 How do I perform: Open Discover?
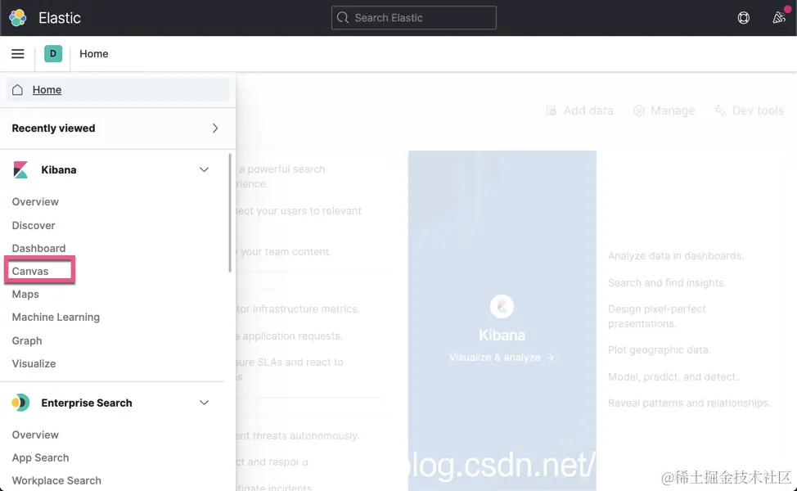(x=34, y=225)
